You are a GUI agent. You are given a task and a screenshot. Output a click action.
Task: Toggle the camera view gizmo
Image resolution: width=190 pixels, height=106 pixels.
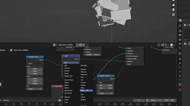[x=173, y=10]
